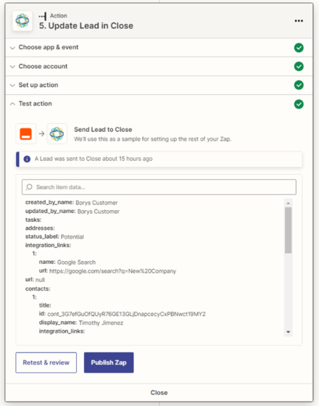This screenshot has height=406, width=319.
Task: Click the 'A Lead was sent to Close' notice
Action: point(159,159)
